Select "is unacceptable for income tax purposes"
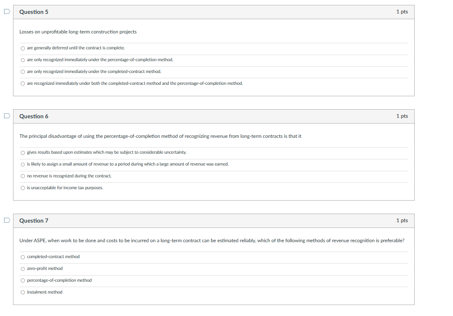This screenshot has width=453, height=316. pyautogui.click(x=23, y=188)
